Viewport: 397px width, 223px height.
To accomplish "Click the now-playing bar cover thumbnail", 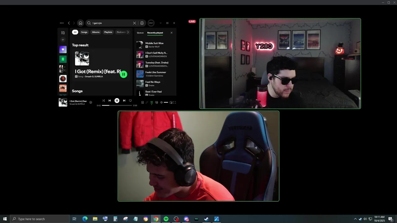I will pyautogui.click(x=63, y=102).
